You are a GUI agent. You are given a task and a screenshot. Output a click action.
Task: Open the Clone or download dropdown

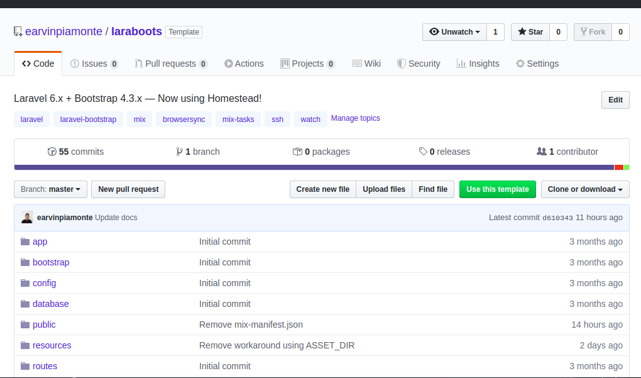click(584, 189)
